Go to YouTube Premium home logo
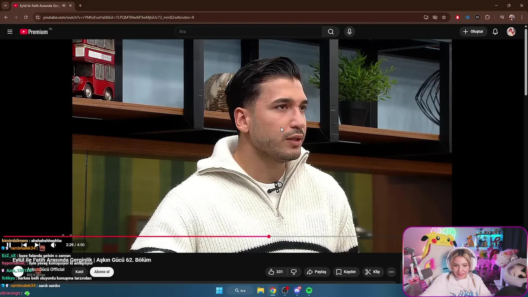 [x=34, y=32]
